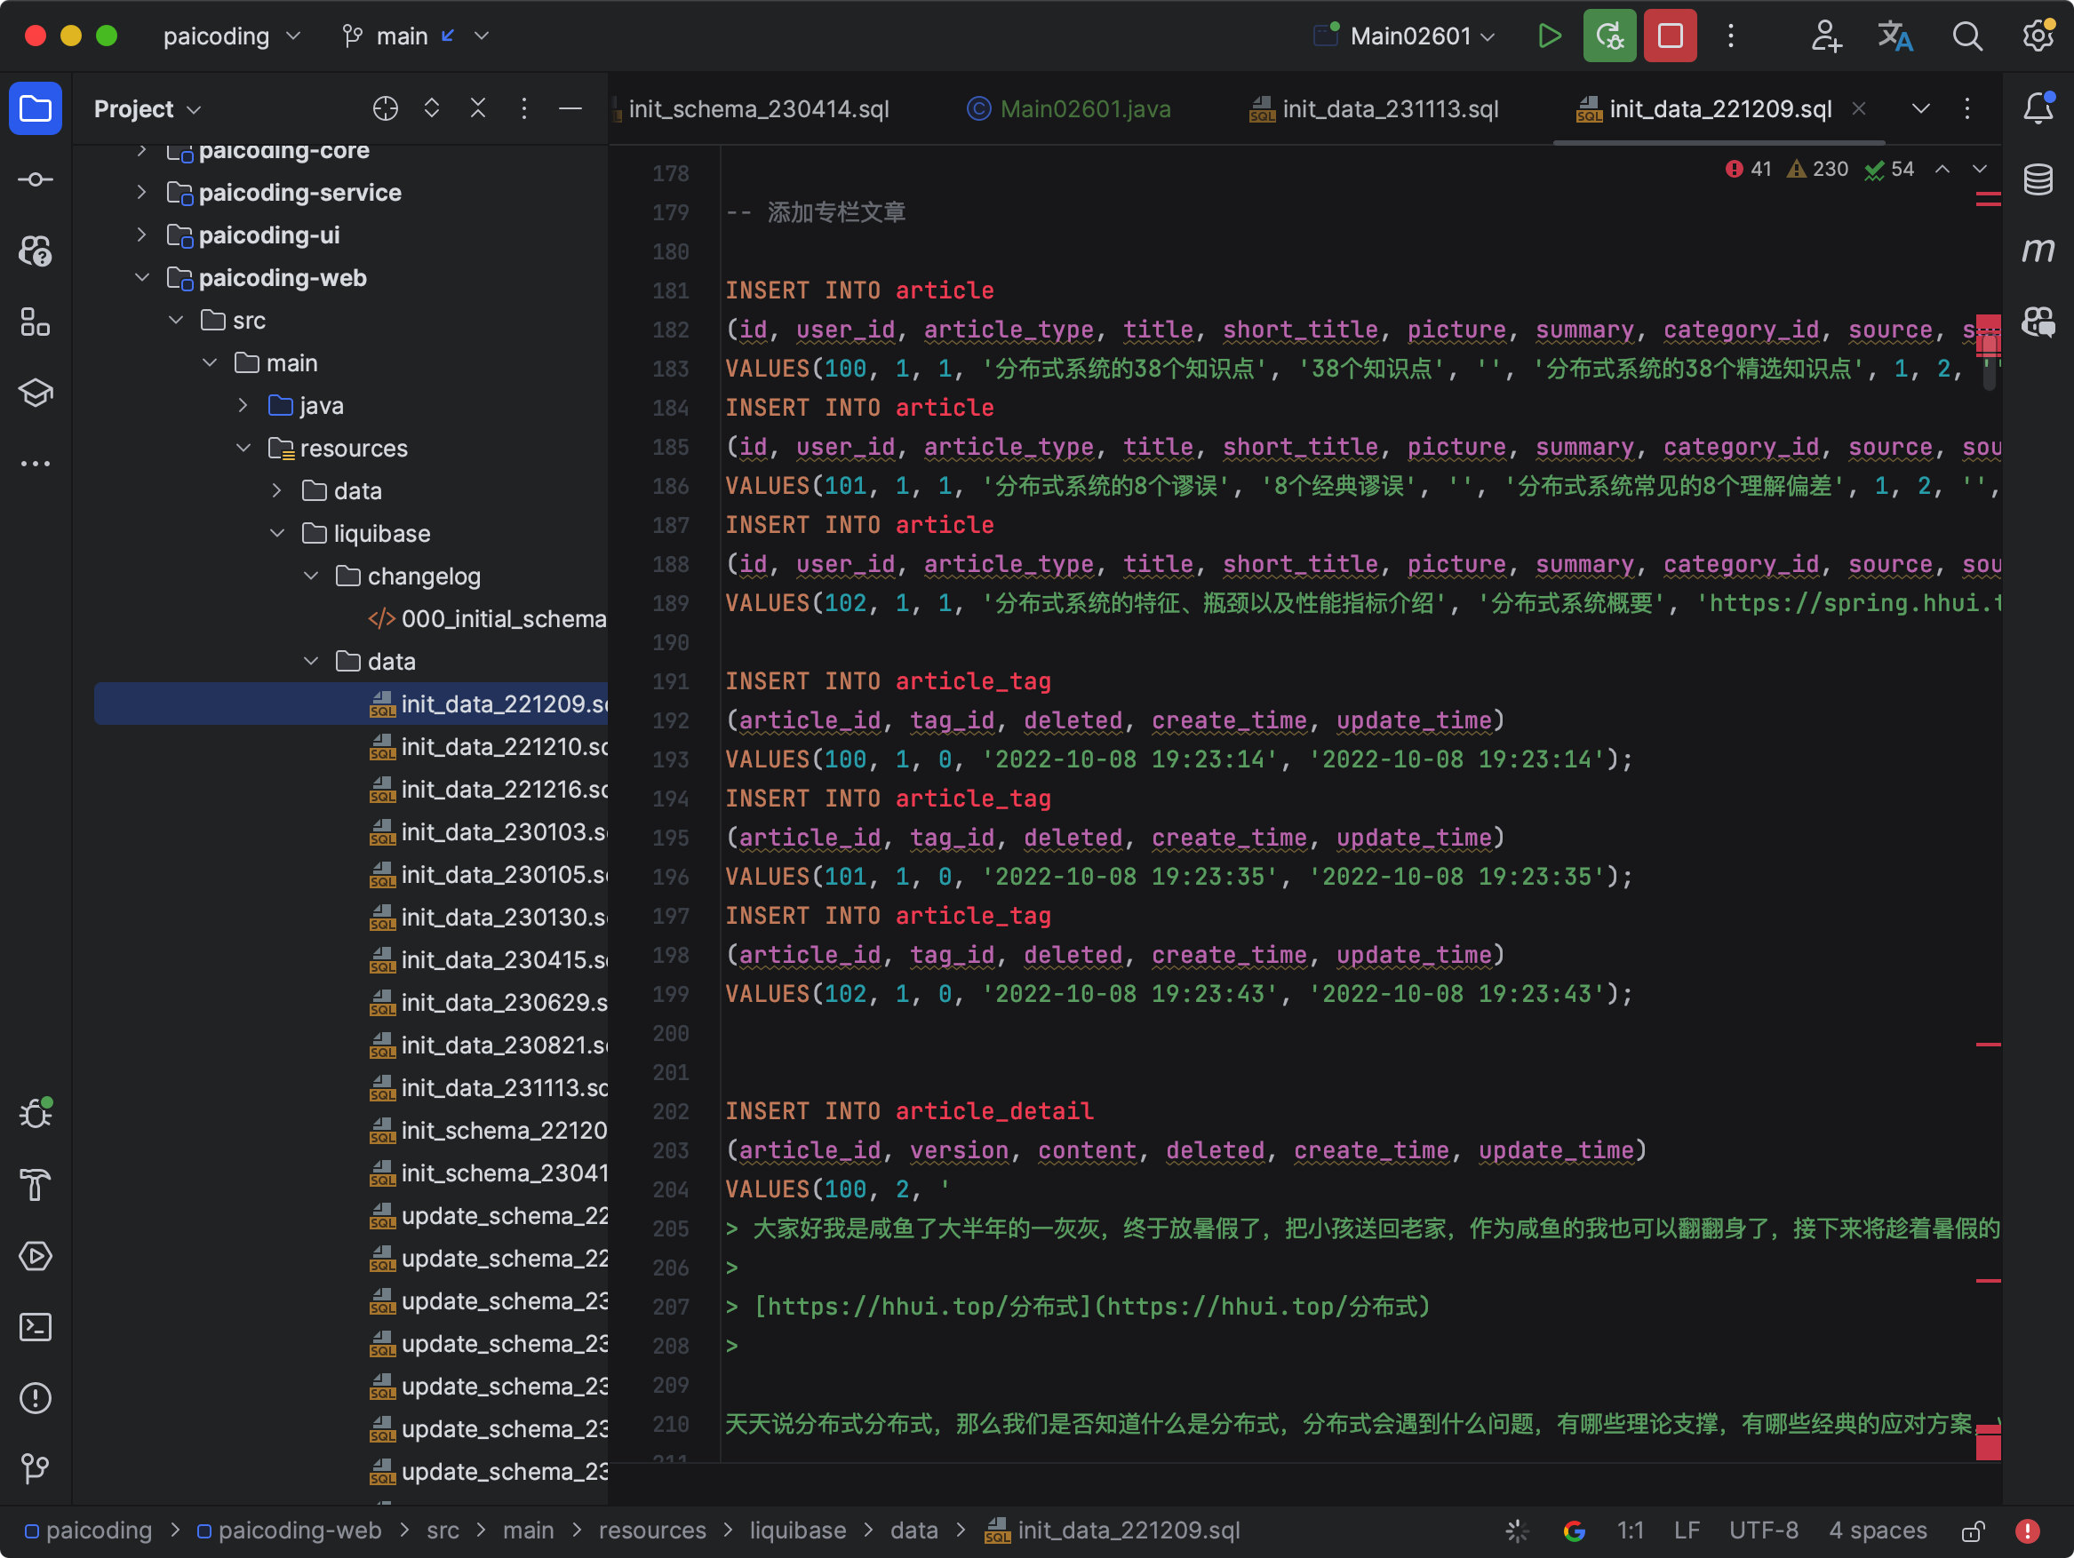Open the Main02601 run configuration dropdown
Viewport: 2074px width, 1558px height.
point(1409,36)
